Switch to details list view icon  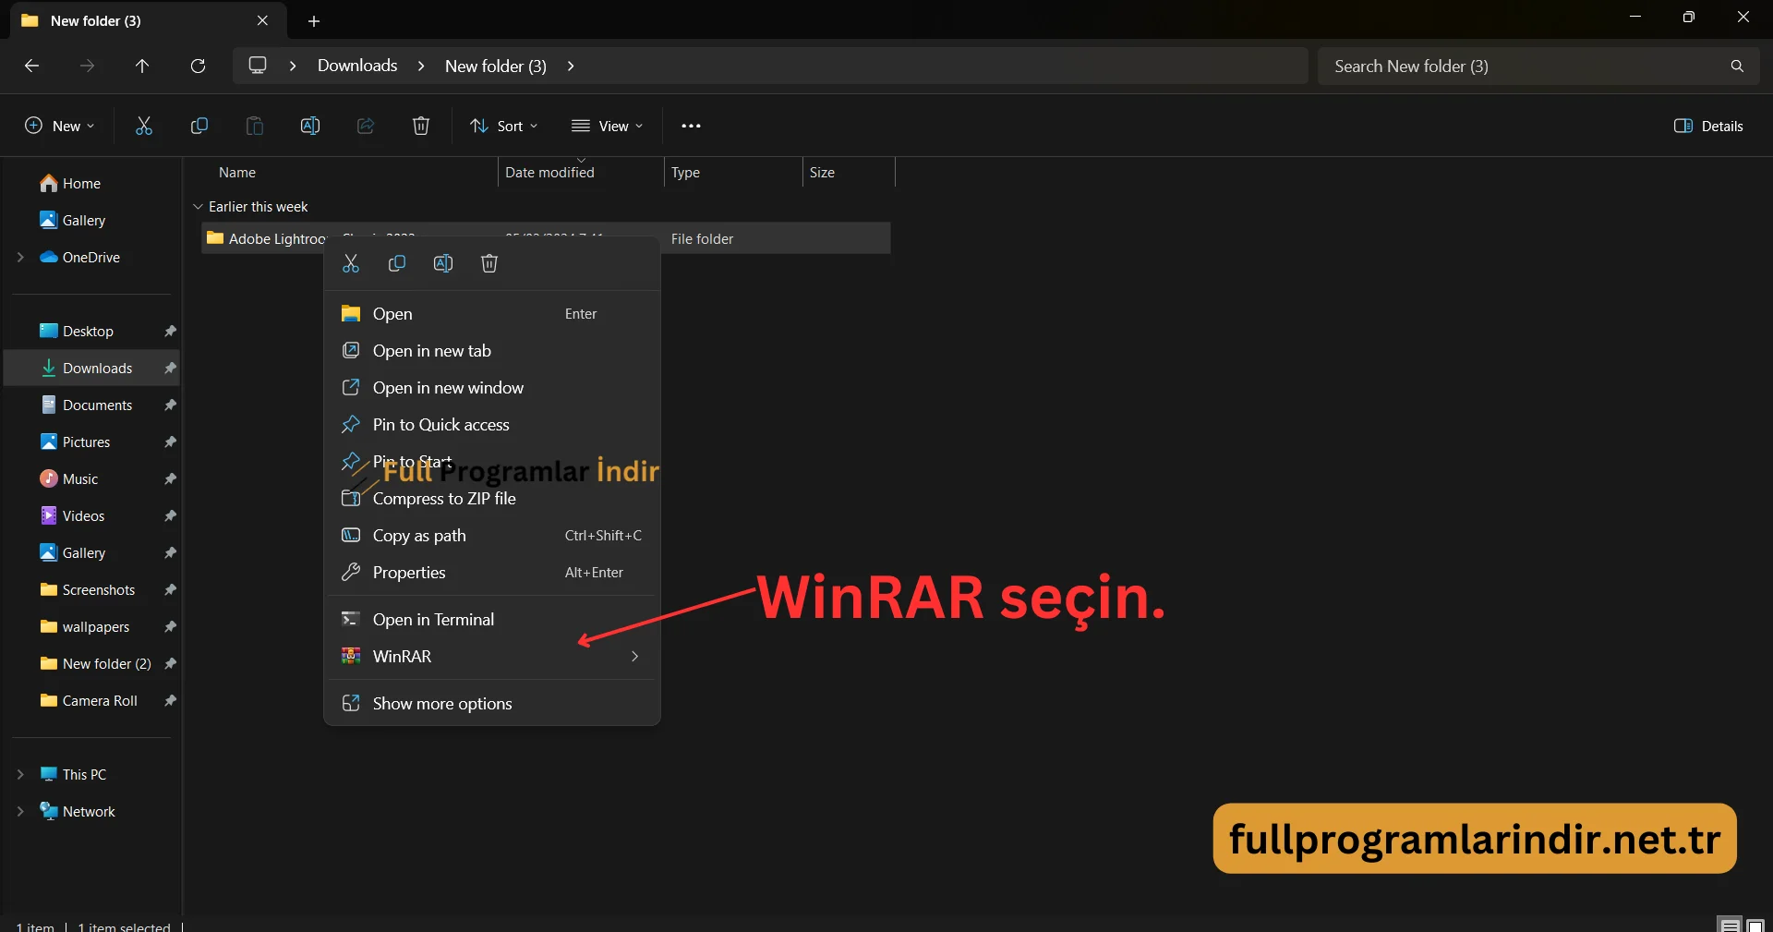click(1730, 925)
